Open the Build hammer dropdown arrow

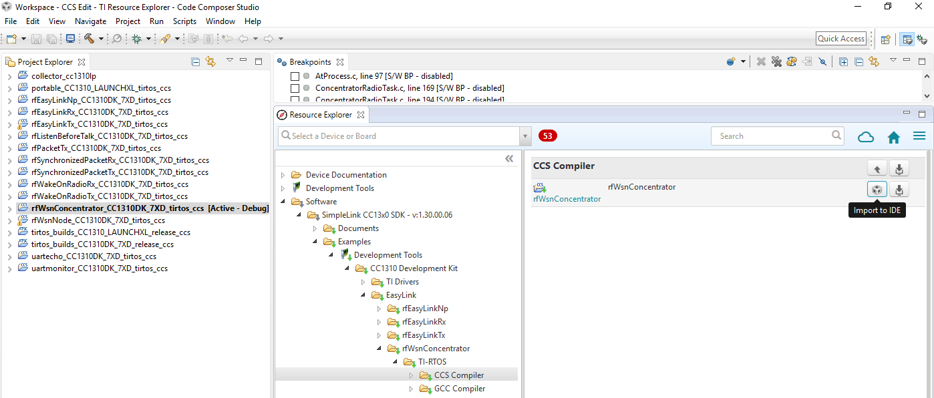point(101,39)
